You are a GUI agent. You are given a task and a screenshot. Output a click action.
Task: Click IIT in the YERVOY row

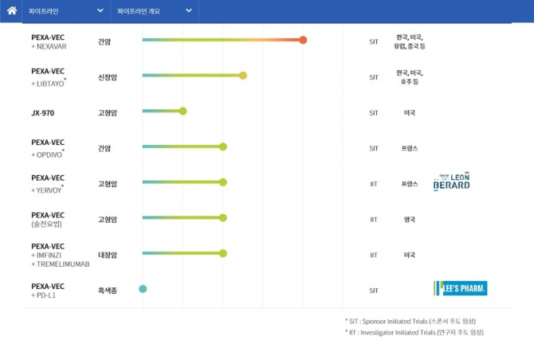click(374, 184)
